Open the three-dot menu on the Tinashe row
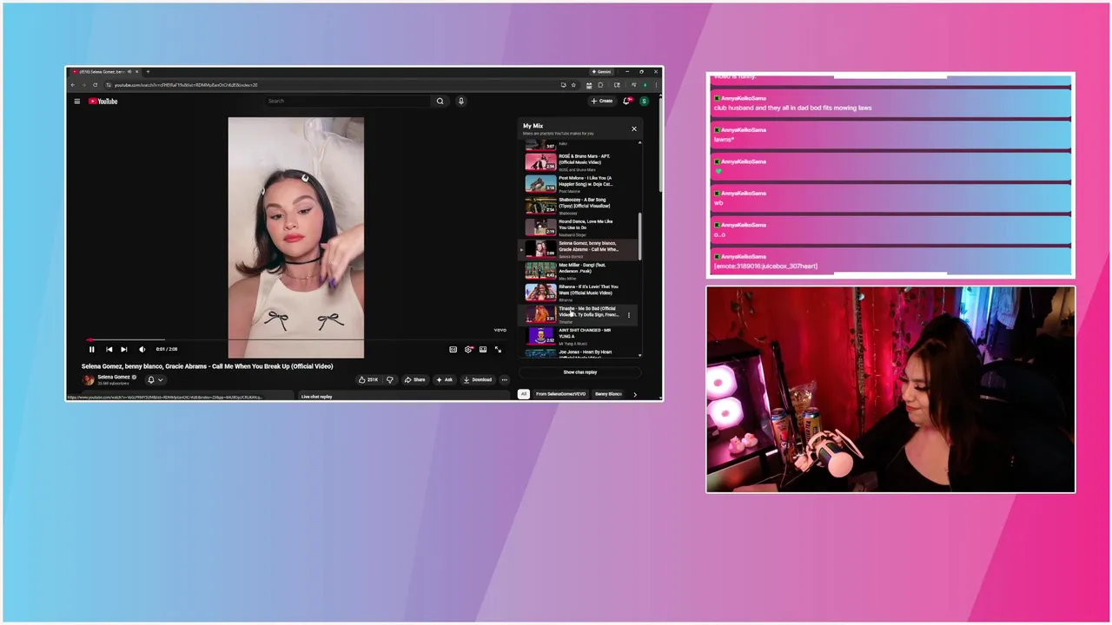Viewport: 1112px width, 625px height. pyautogui.click(x=629, y=315)
